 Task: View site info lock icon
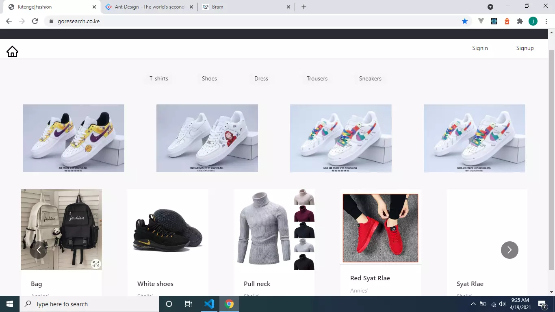click(51, 21)
